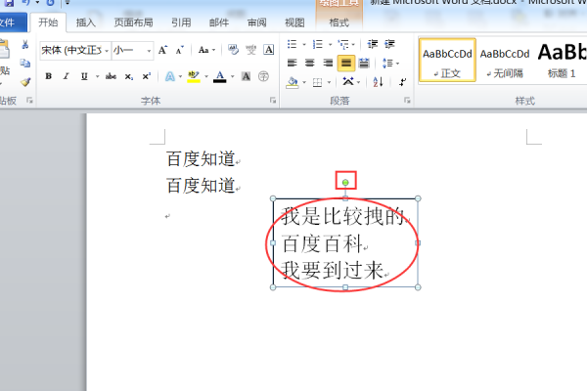Apply the 正文 style

click(x=447, y=60)
